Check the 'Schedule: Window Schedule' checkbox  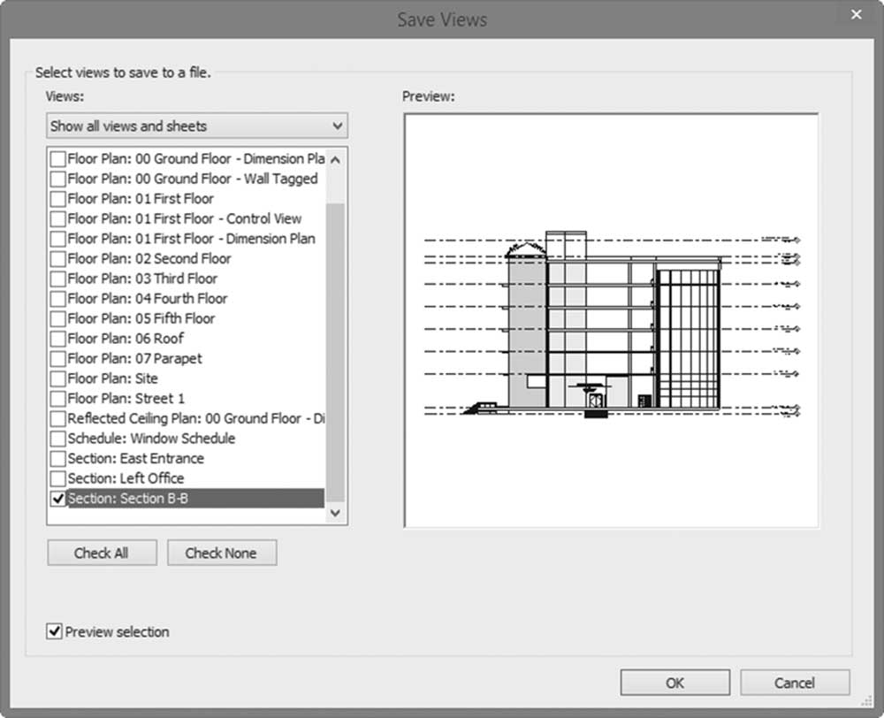point(57,439)
